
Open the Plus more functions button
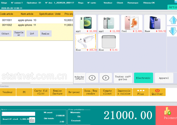[x=141, y=92]
